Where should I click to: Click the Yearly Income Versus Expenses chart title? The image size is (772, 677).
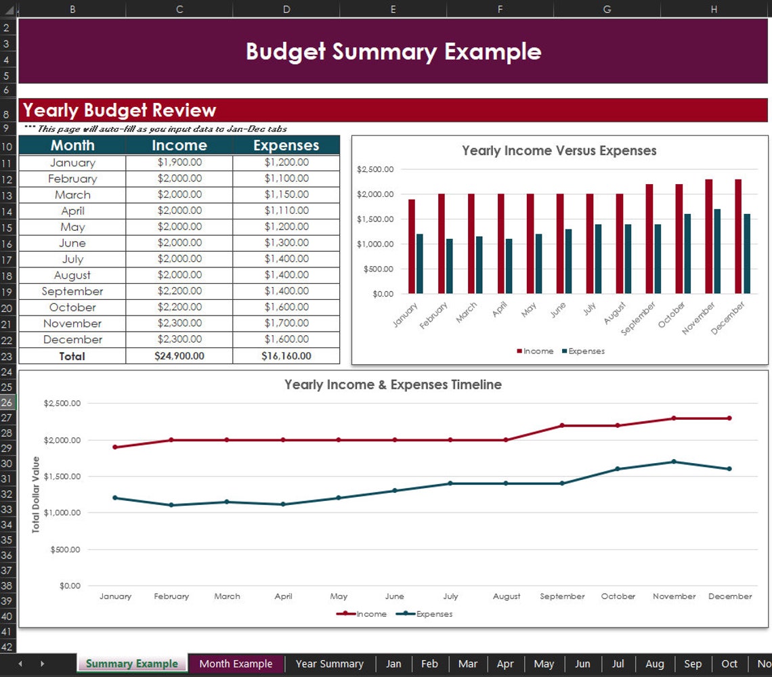tap(558, 150)
